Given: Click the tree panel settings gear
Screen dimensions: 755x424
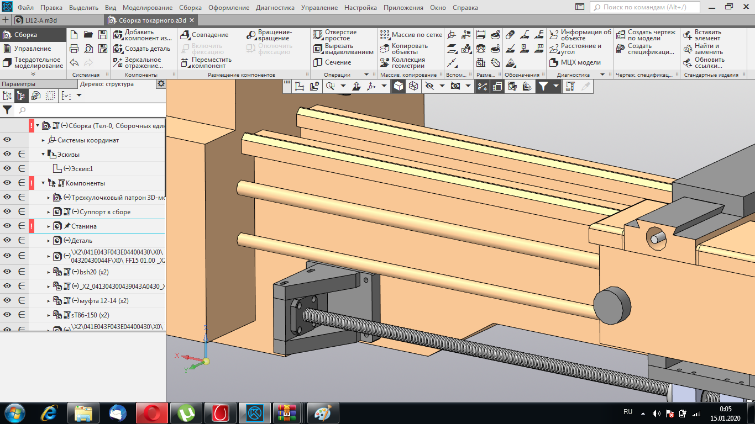Looking at the screenshot, I should tap(160, 84).
